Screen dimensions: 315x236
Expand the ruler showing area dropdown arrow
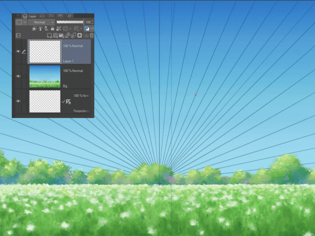(x=81, y=29)
